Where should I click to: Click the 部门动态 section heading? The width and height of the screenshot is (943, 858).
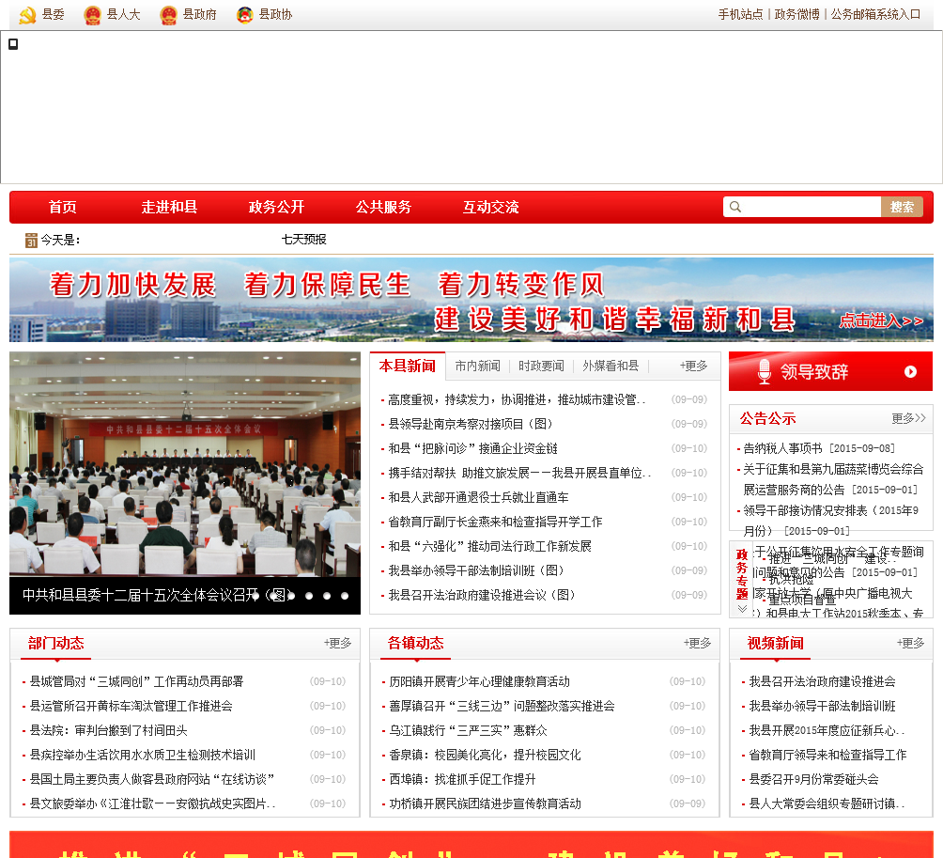point(56,643)
